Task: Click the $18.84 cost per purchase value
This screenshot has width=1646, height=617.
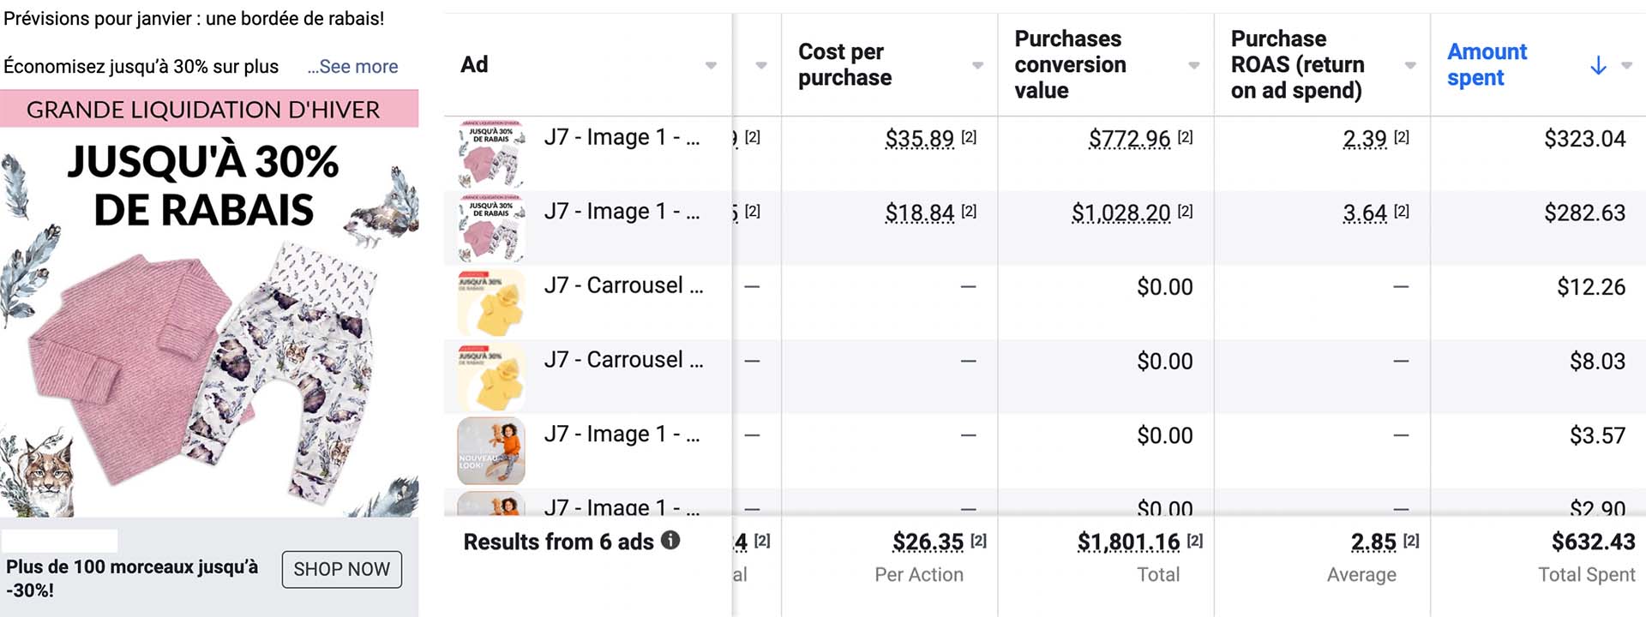Action: pos(919,213)
